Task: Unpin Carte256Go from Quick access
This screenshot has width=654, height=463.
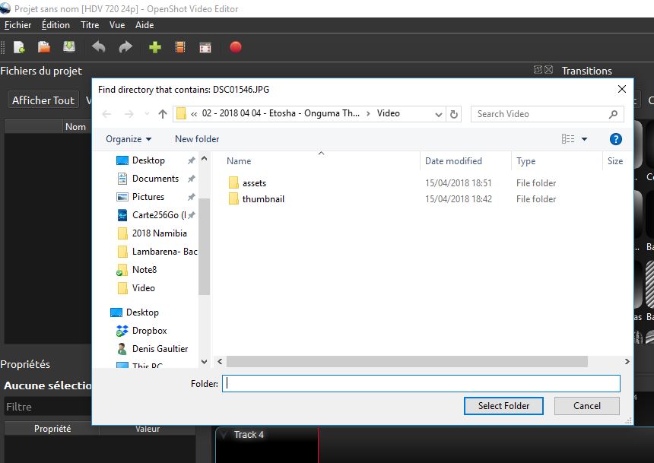Action: 190,214
